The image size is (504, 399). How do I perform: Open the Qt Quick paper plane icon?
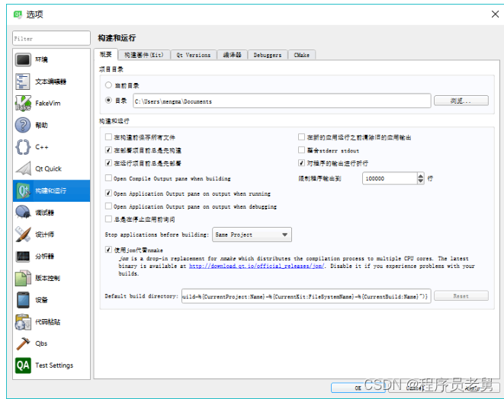(23, 169)
